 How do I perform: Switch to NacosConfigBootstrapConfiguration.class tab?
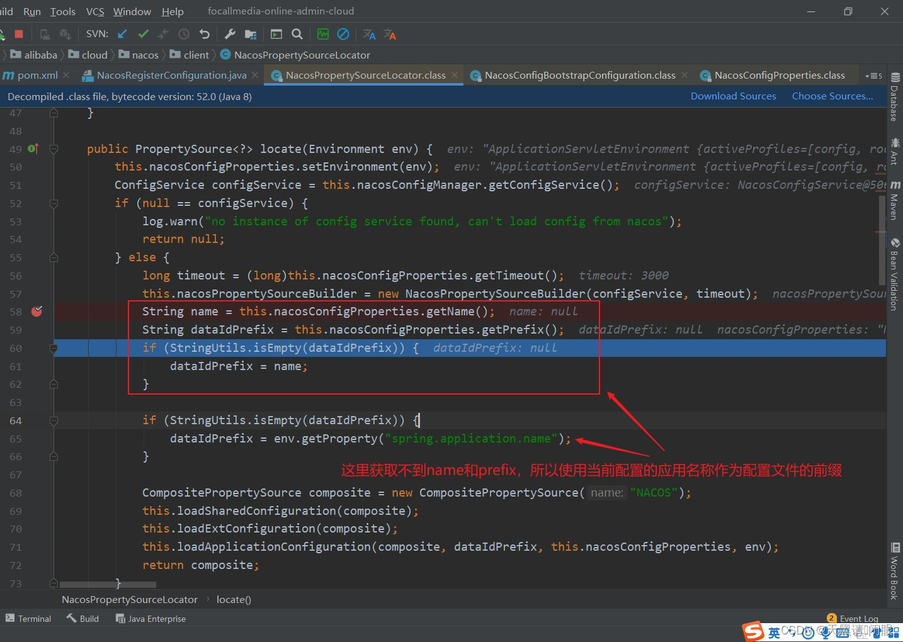tap(579, 75)
